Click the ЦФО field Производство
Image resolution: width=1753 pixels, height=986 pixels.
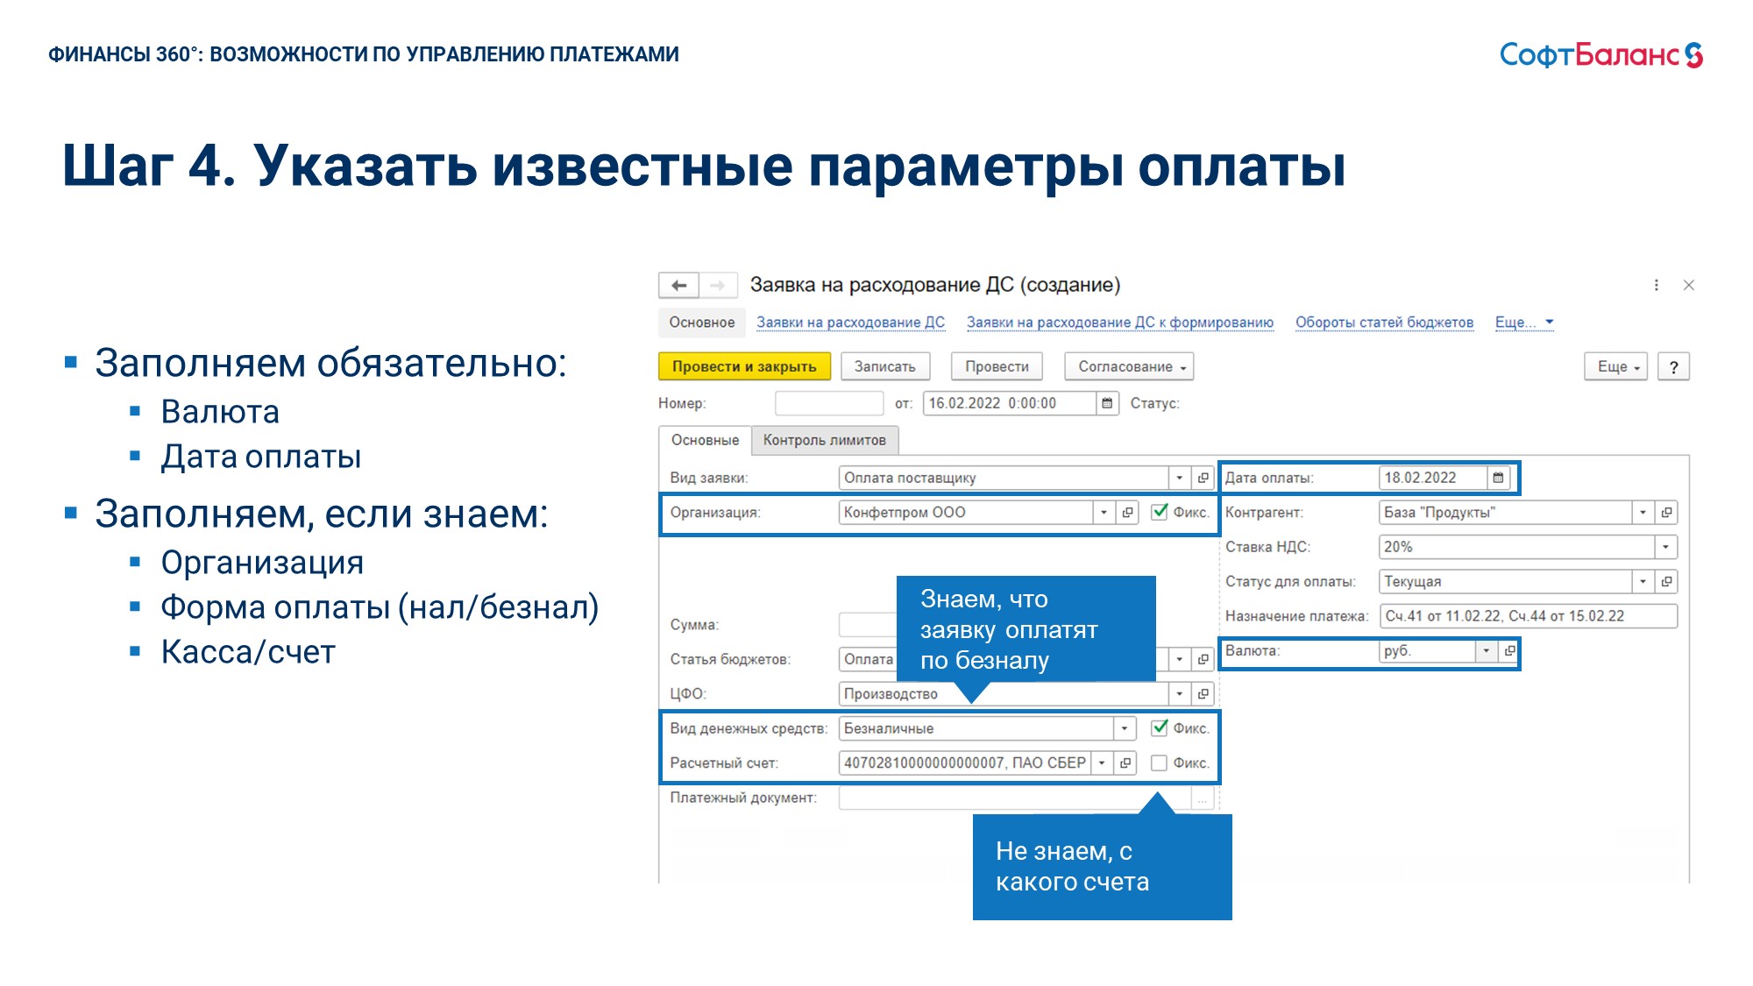[x=1004, y=694]
